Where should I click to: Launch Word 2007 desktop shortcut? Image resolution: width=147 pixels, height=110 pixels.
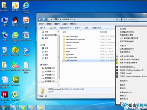tap(26, 36)
